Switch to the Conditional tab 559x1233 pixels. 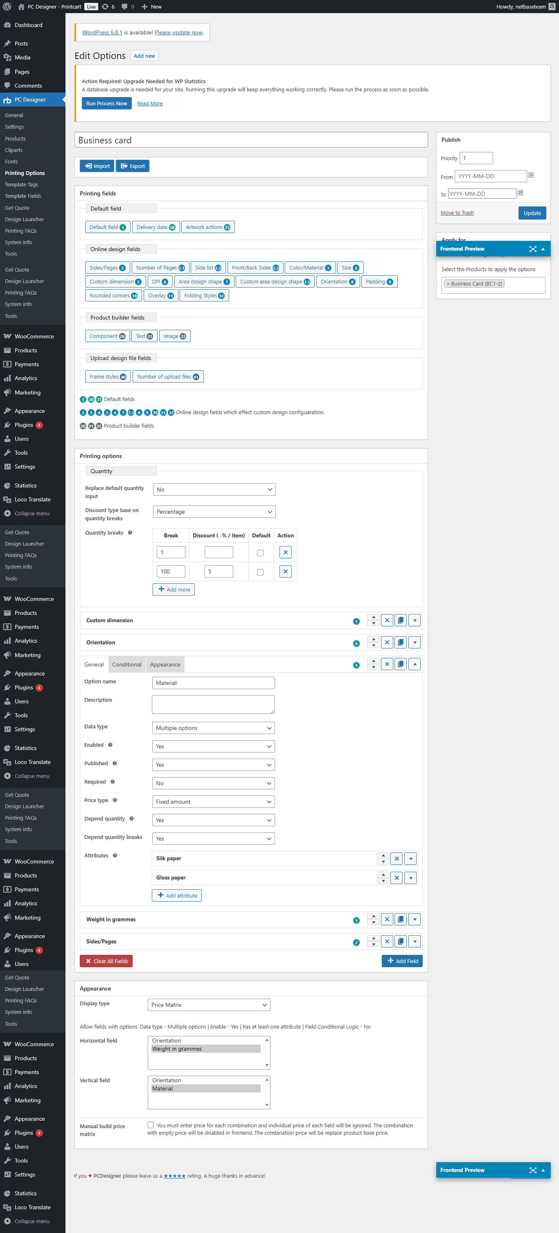tap(127, 664)
